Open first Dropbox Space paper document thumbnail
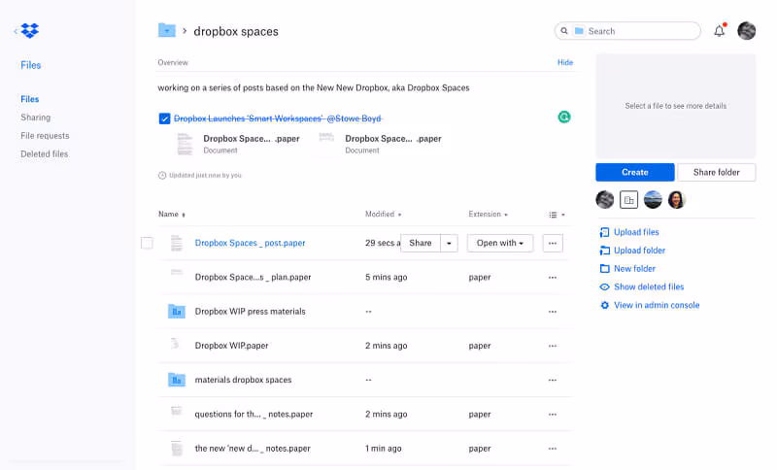 point(185,144)
